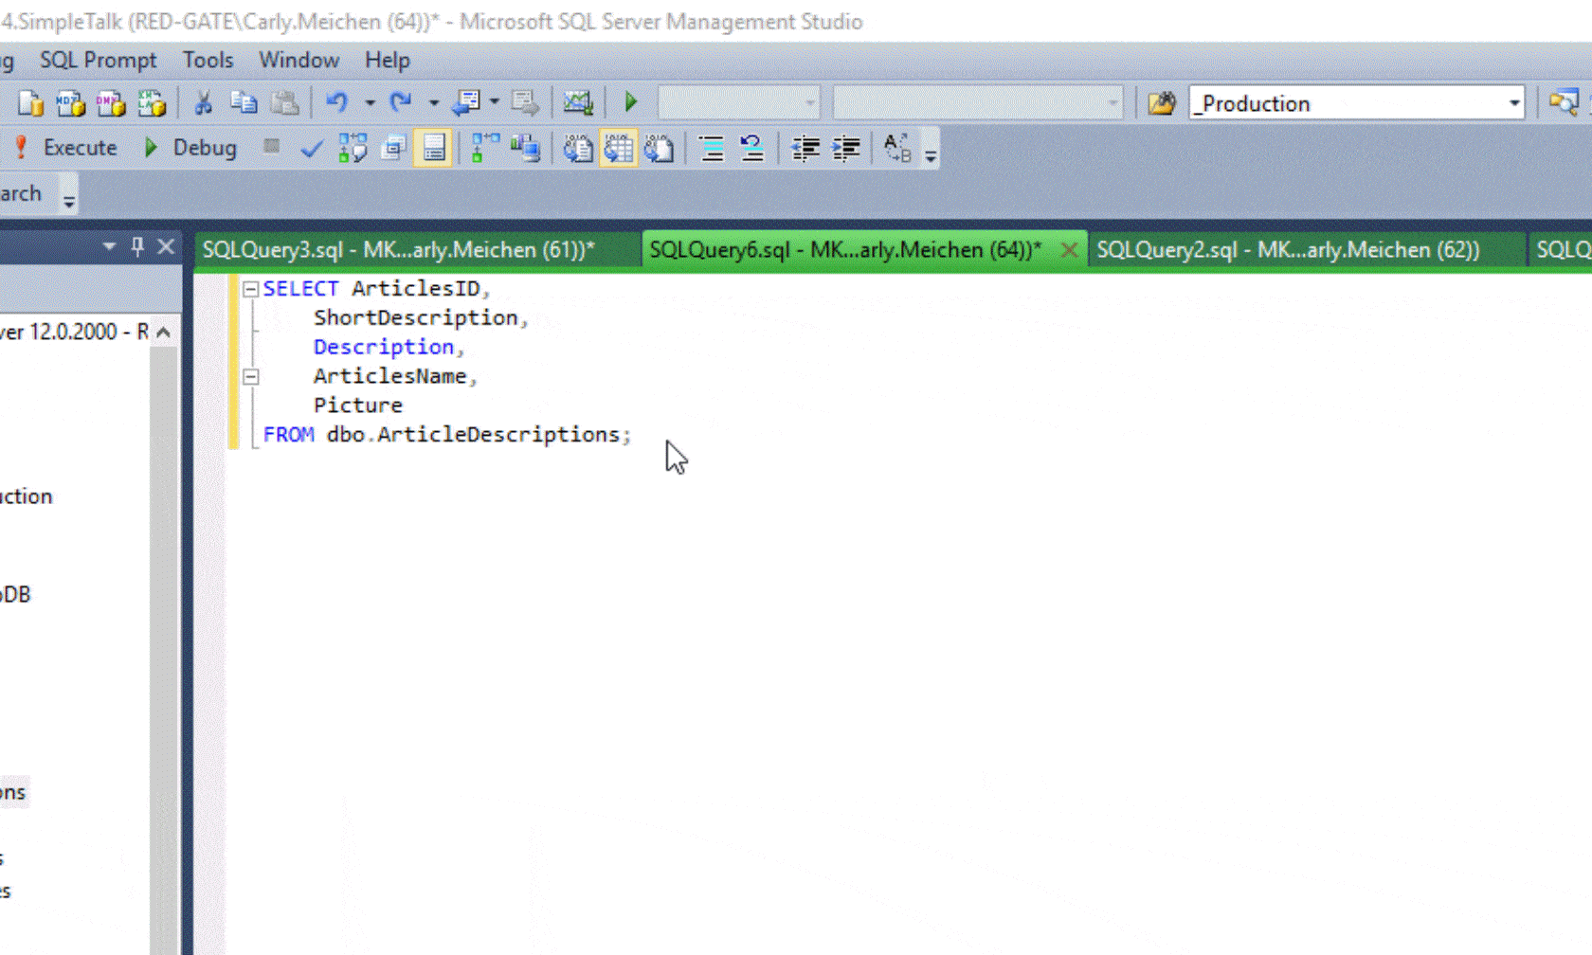Toggle Results to Grid output mode

(619, 149)
